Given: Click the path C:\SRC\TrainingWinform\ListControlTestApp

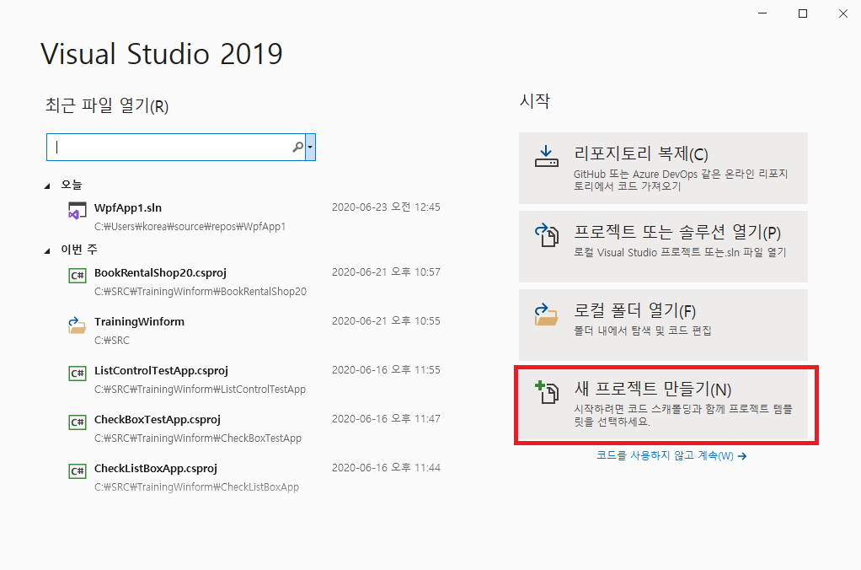Looking at the screenshot, I should click(x=200, y=390).
